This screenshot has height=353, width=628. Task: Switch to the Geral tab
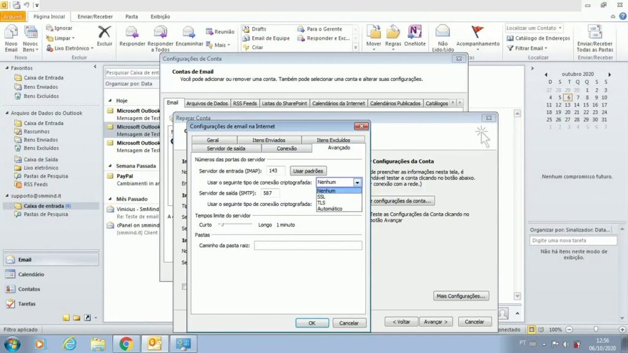click(213, 140)
